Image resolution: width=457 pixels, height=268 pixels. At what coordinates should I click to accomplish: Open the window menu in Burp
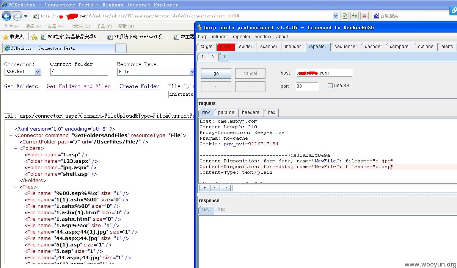[263, 37]
